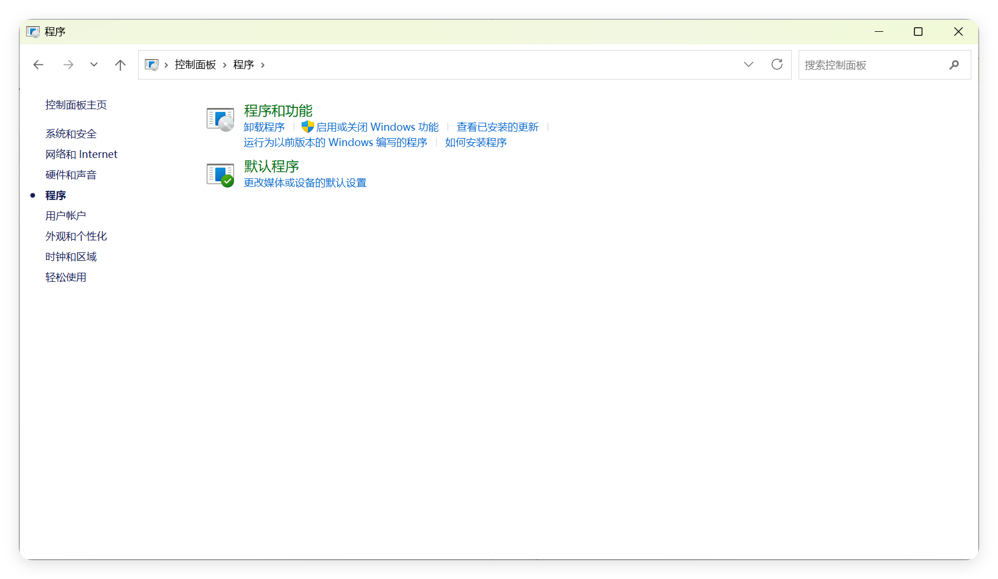
Task: Refresh the current view
Action: coord(777,64)
